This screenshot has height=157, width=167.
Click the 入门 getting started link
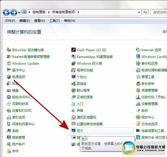[x=80, y=104]
